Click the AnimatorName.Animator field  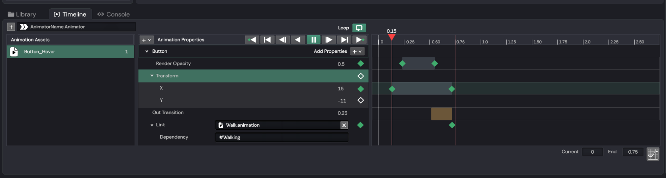(x=77, y=27)
